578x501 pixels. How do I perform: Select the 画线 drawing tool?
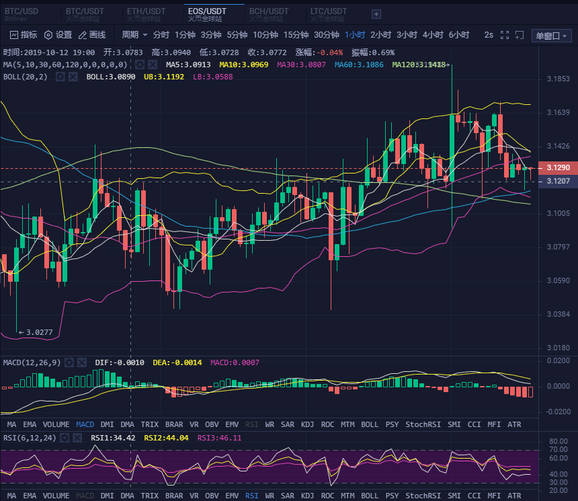(x=92, y=35)
